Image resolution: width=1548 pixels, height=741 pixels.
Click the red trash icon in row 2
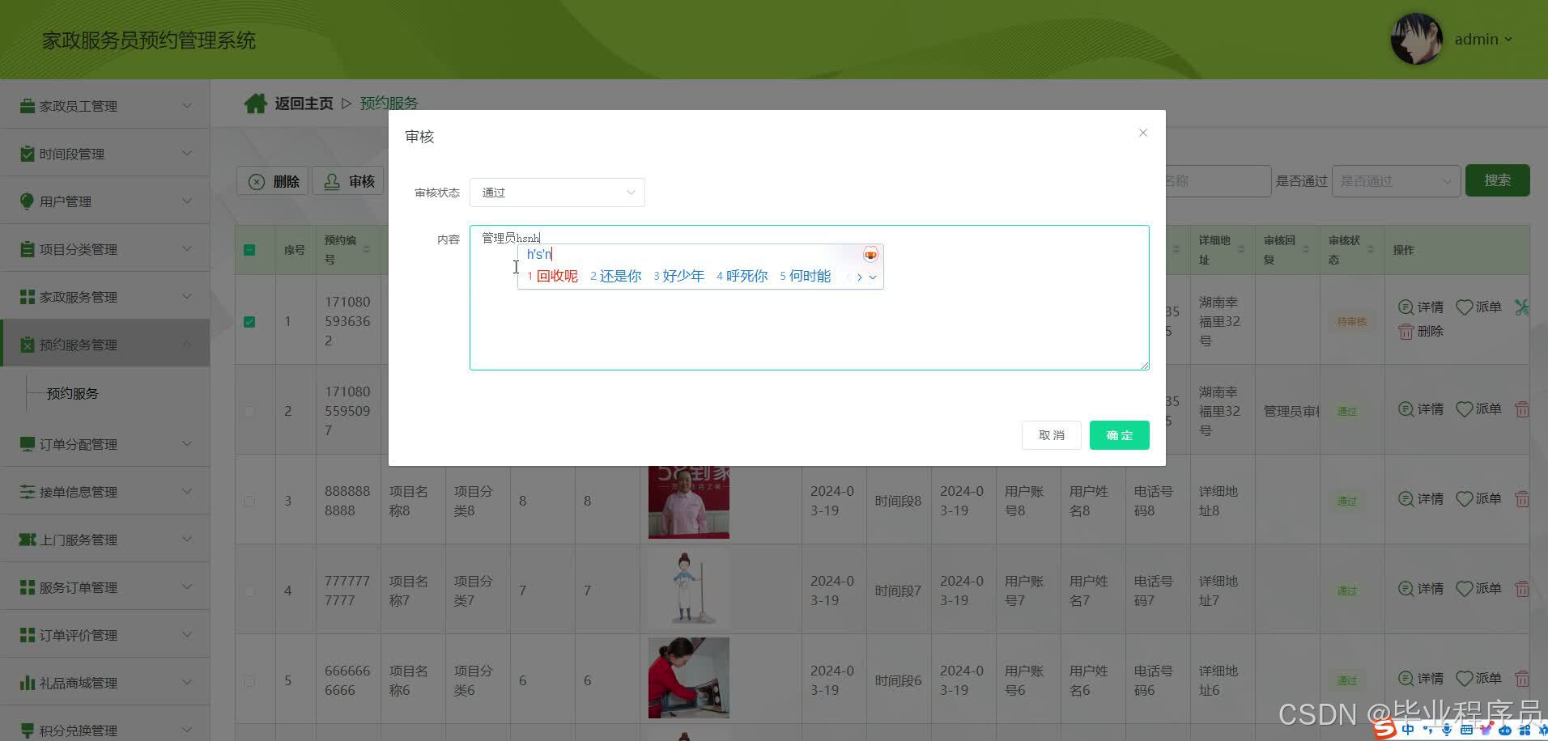click(1522, 409)
